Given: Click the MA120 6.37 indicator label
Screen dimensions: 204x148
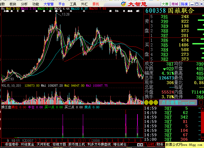Looking at the screenshot, I should tap(79, 9).
